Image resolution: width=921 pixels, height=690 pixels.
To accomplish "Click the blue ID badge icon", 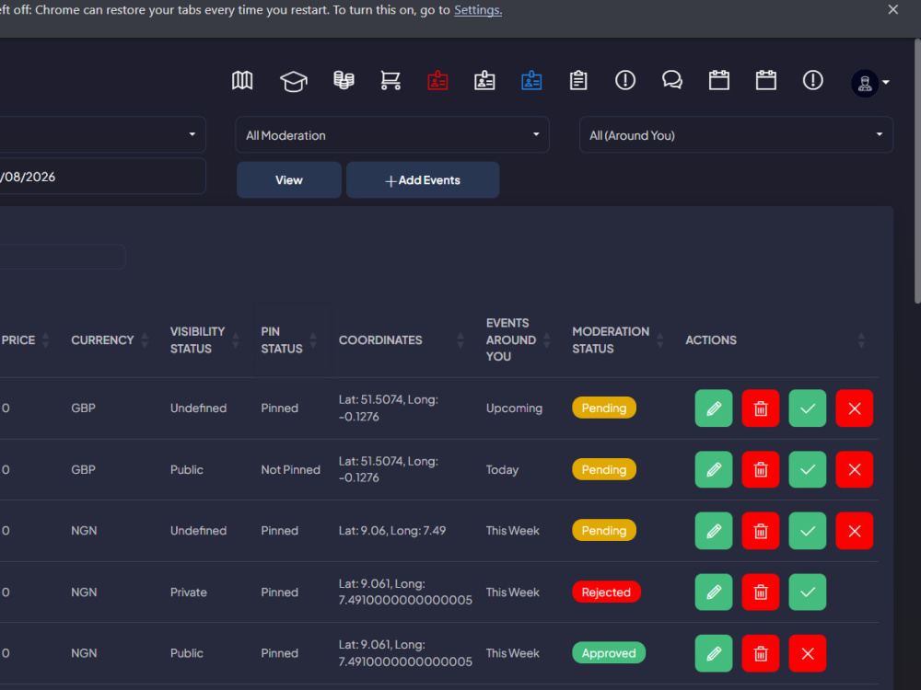I will click(531, 80).
